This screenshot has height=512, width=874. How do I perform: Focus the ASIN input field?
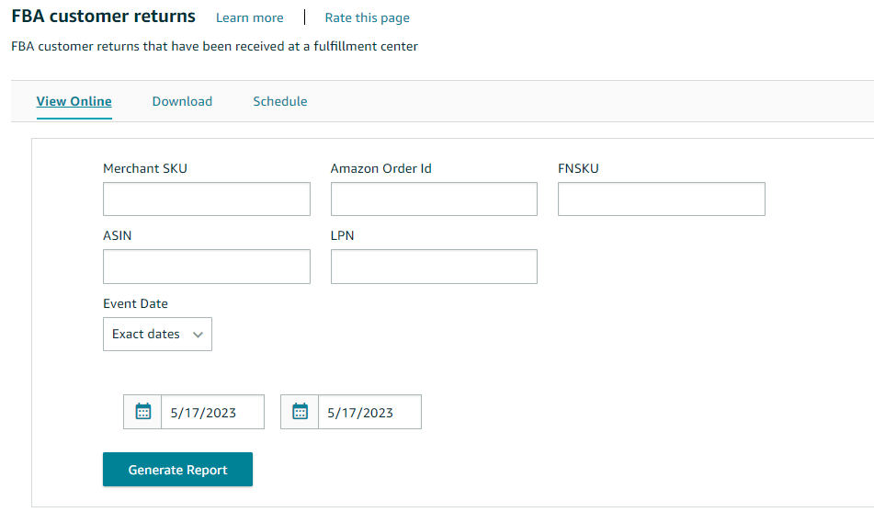point(207,267)
